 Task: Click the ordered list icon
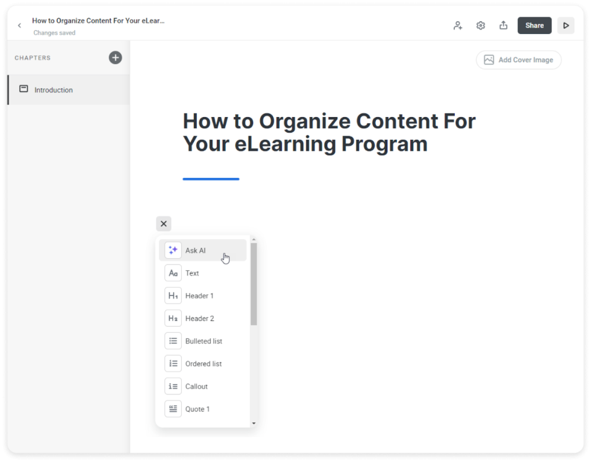[173, 364]
